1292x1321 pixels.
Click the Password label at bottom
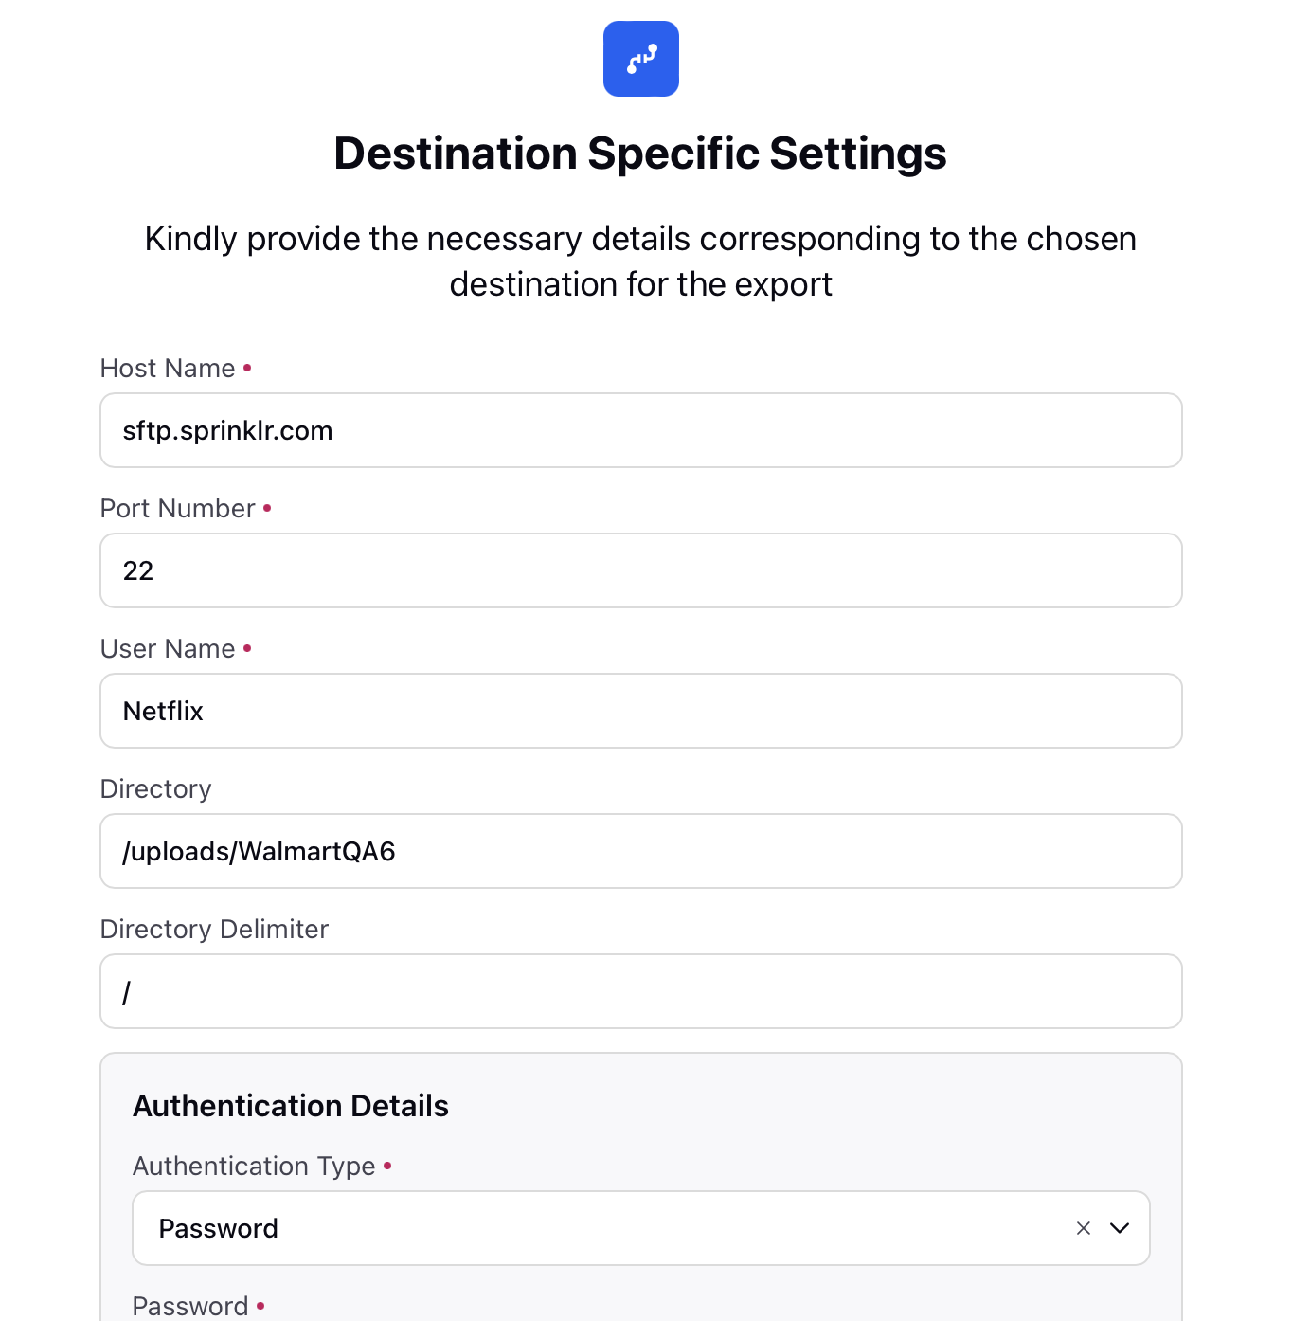point(190,1306)
